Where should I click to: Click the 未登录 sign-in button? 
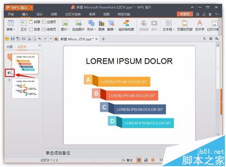185,14
